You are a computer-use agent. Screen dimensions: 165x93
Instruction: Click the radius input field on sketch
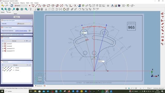(84, 33)
